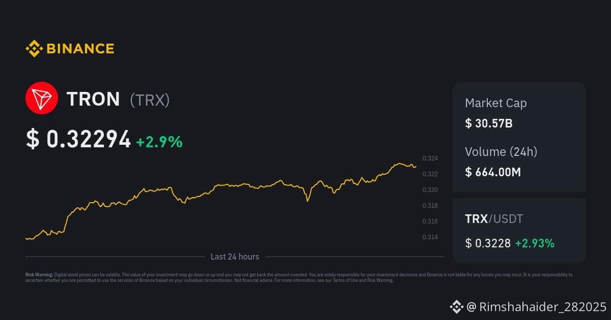Open the TRX/USDT trading pair

click(x=494, y=219)
